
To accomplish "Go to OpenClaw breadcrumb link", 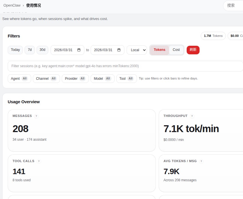I will point(12,5).
